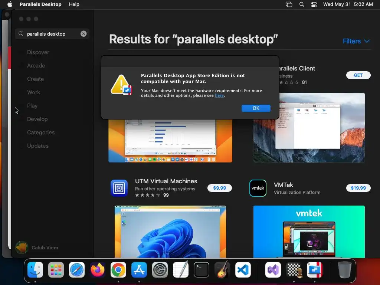Click 'Run other operating systems' subtitle
380x285 pixels.
(x=165, y=189)
